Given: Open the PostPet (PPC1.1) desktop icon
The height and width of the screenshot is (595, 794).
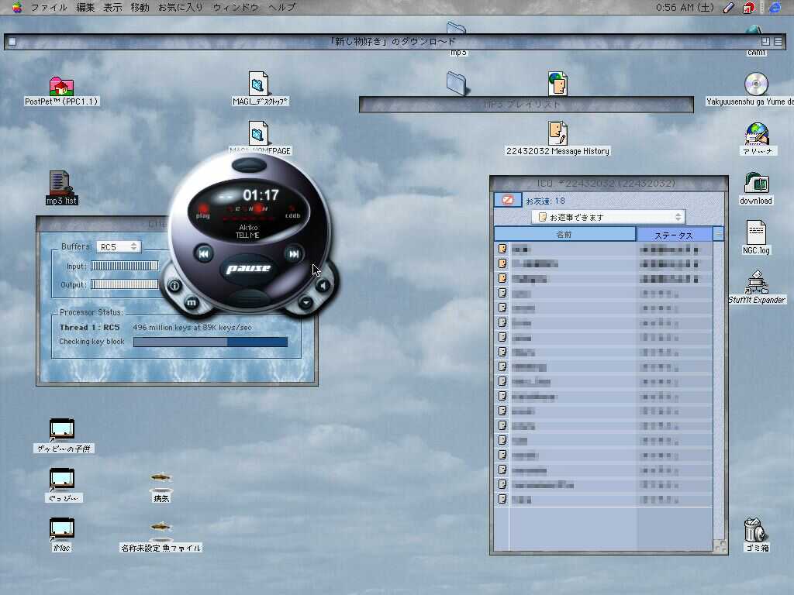Looking at the screenshot, I should coord(61,87).
